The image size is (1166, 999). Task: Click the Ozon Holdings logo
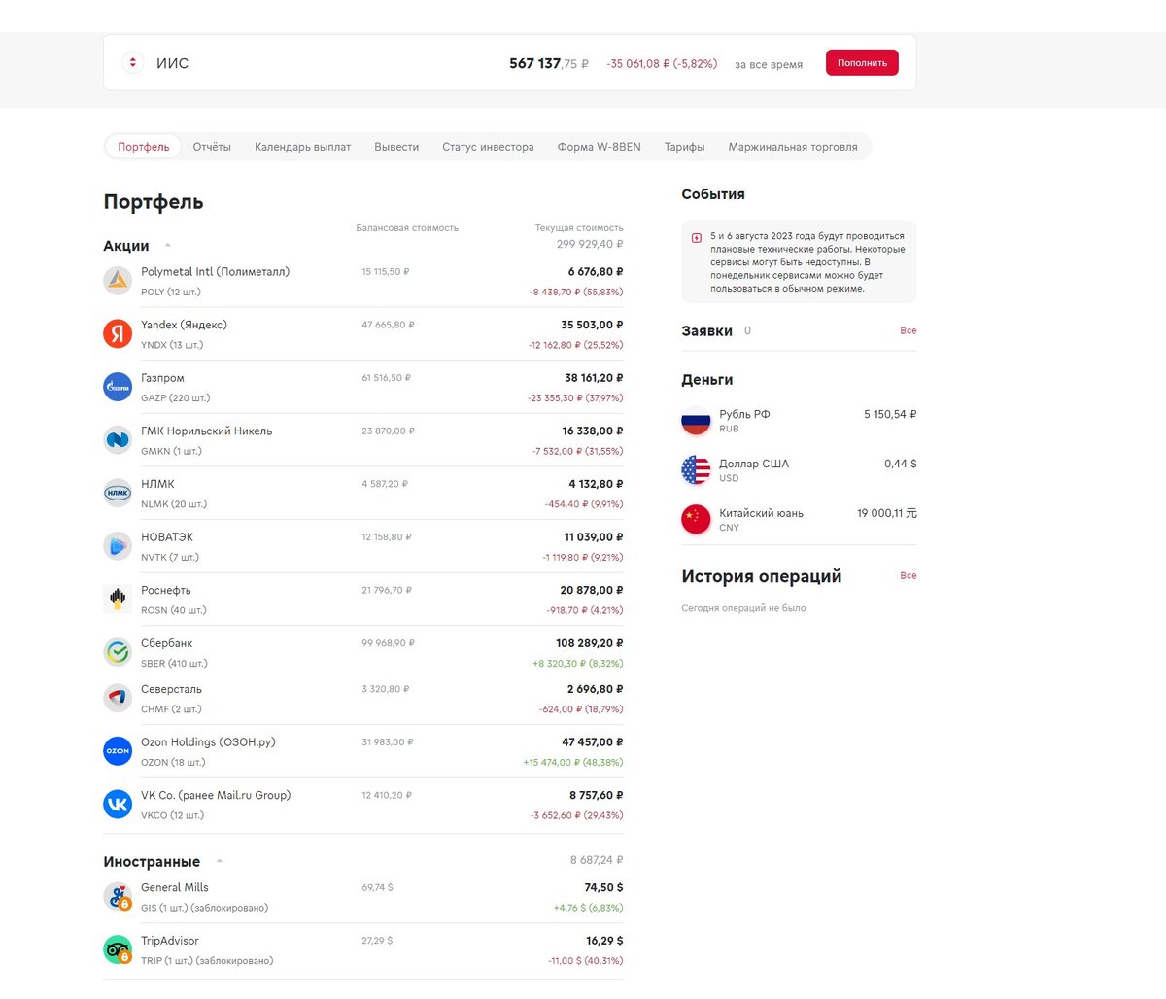click(x=118, y=751)
